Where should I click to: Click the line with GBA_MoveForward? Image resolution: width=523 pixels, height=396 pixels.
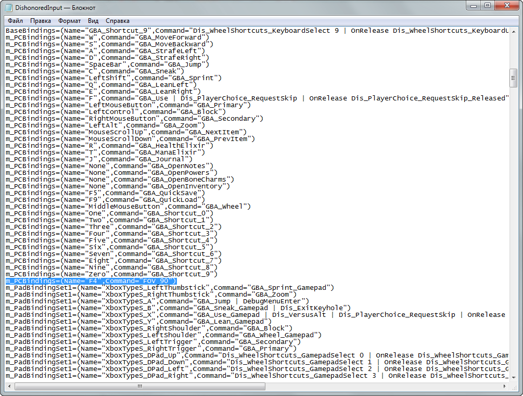[x=107, y=37]
